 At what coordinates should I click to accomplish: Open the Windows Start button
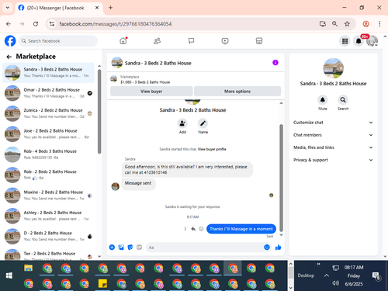pos(9,275)
